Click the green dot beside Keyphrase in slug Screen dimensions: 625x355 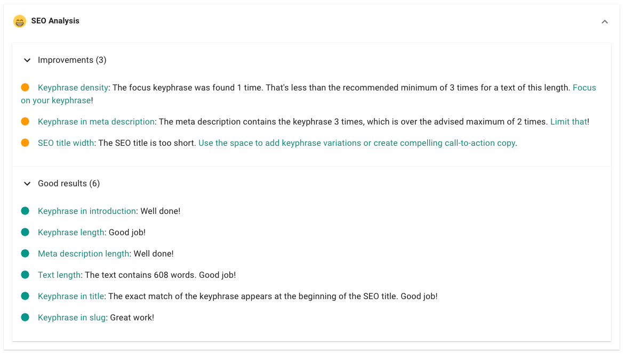[x=25, y=317]
